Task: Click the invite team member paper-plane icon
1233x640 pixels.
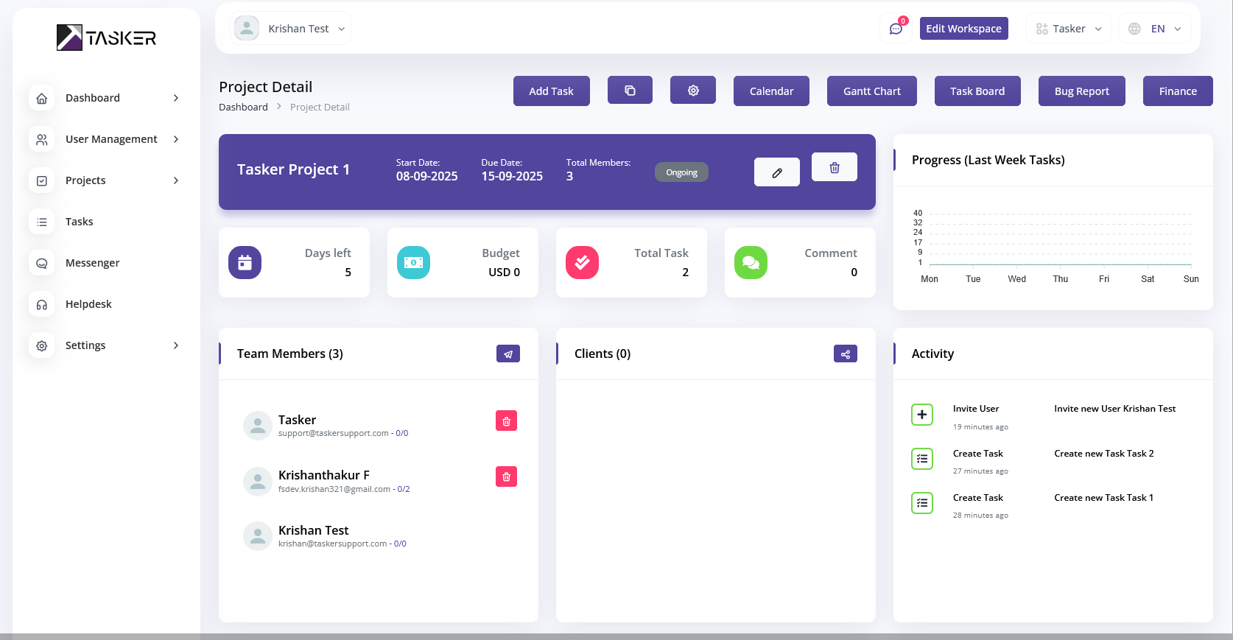Action: tap(507, 354)
